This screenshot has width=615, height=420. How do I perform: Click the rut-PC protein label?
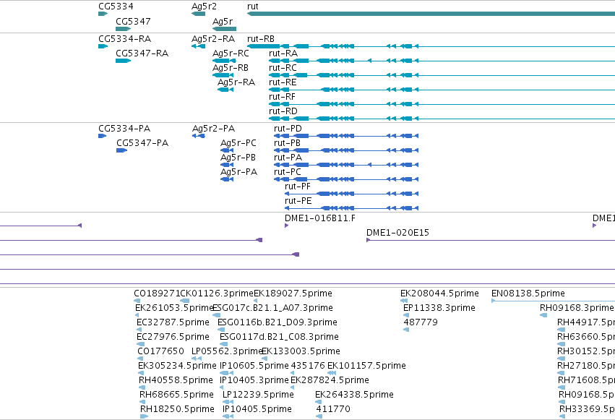tap(288, 172)
